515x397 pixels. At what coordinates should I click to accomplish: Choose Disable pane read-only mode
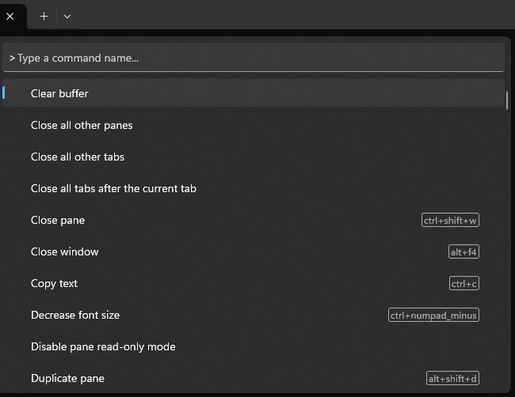103,346
